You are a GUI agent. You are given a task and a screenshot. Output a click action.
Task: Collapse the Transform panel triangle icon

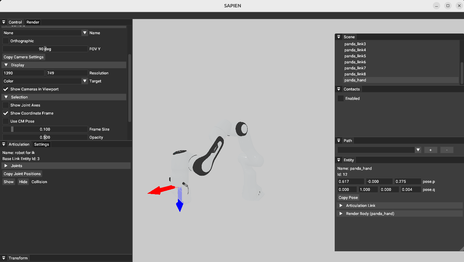point(4,258)
